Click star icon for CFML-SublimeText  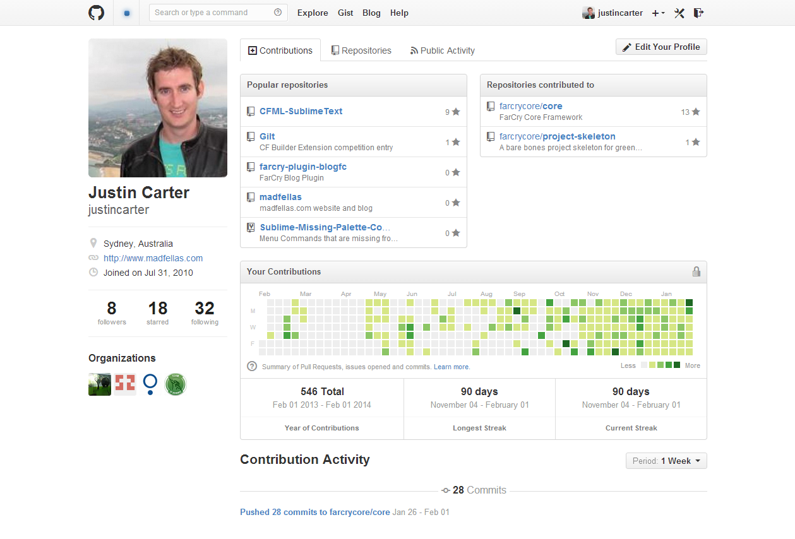click(456, 112)
